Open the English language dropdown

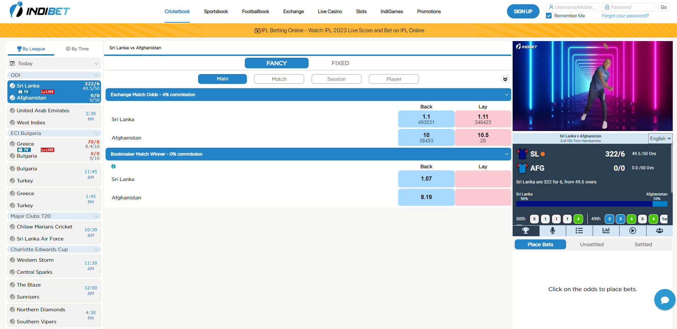[660, 138]
